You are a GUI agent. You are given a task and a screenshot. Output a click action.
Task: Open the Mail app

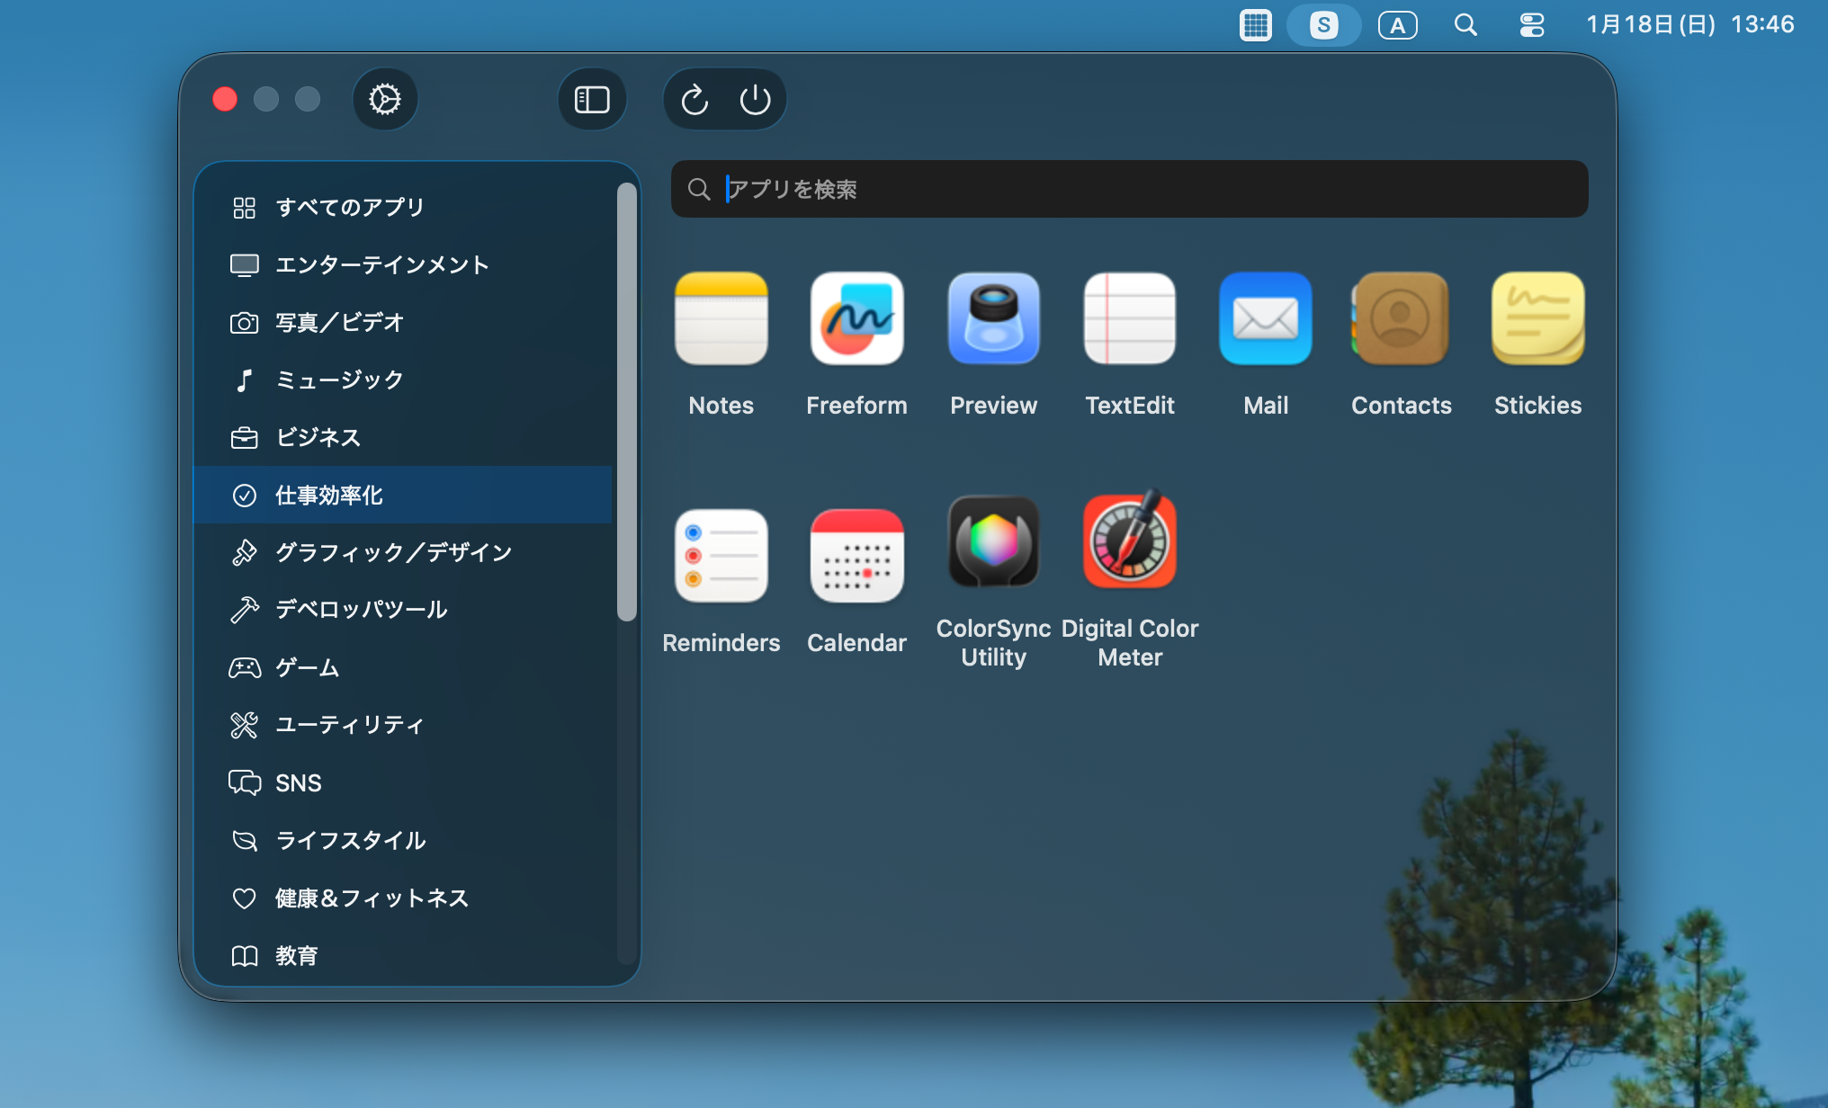1265,319
